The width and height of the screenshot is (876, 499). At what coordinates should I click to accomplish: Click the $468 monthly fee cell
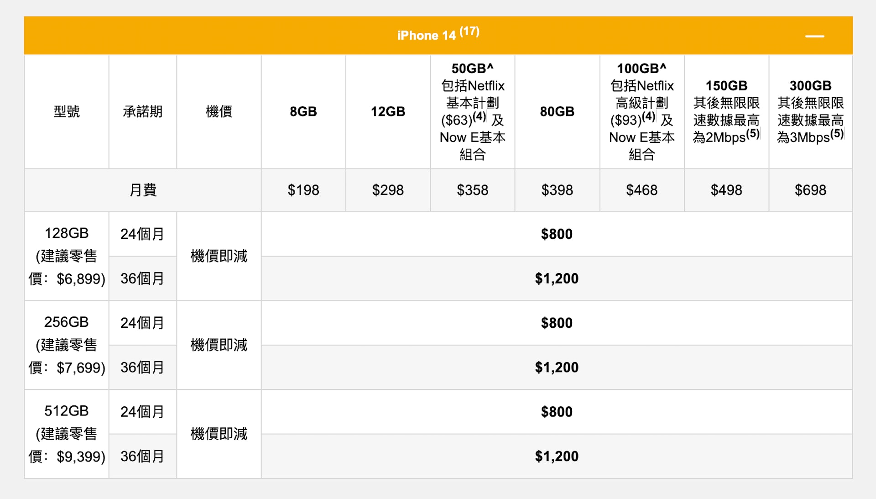click(641, 190)
